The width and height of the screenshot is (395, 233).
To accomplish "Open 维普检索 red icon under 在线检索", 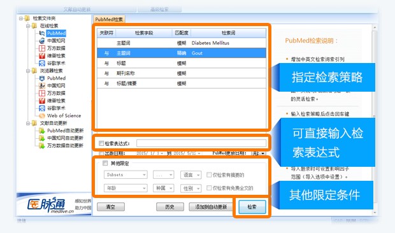I will [42, 55].
